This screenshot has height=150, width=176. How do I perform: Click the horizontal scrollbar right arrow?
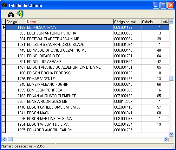pos(166,140)
